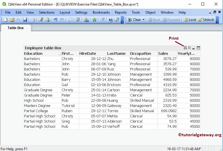Click the Help question mark icon
Image resolution: width=223 pixels, height=151 pixels.
(110, 20)
